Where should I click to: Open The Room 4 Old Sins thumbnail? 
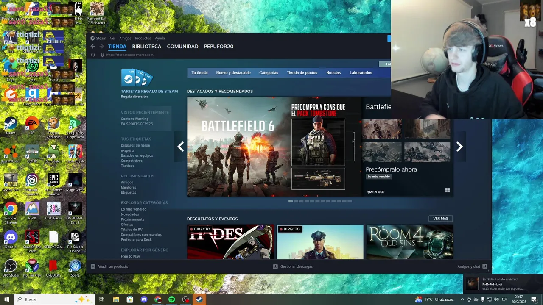[x=410, y=242]
